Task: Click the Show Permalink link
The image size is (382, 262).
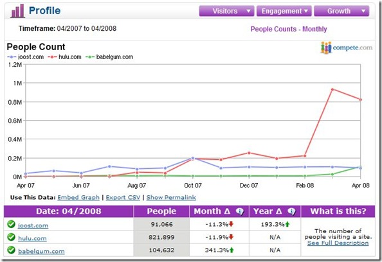Action: pos(171,198)
